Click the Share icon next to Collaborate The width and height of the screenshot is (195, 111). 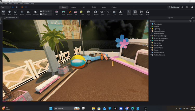182,7
